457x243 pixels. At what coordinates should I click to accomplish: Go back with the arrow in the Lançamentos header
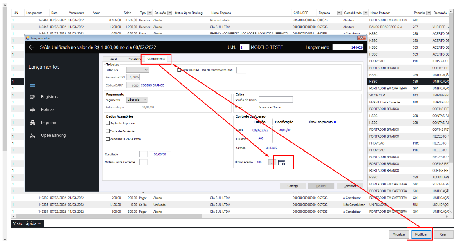[x=32, y=47]
